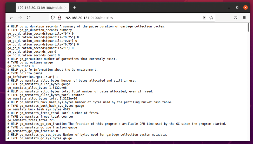Click the address bar URL field
This screenshot has height=144, width=253.
(x=132, y=18)
